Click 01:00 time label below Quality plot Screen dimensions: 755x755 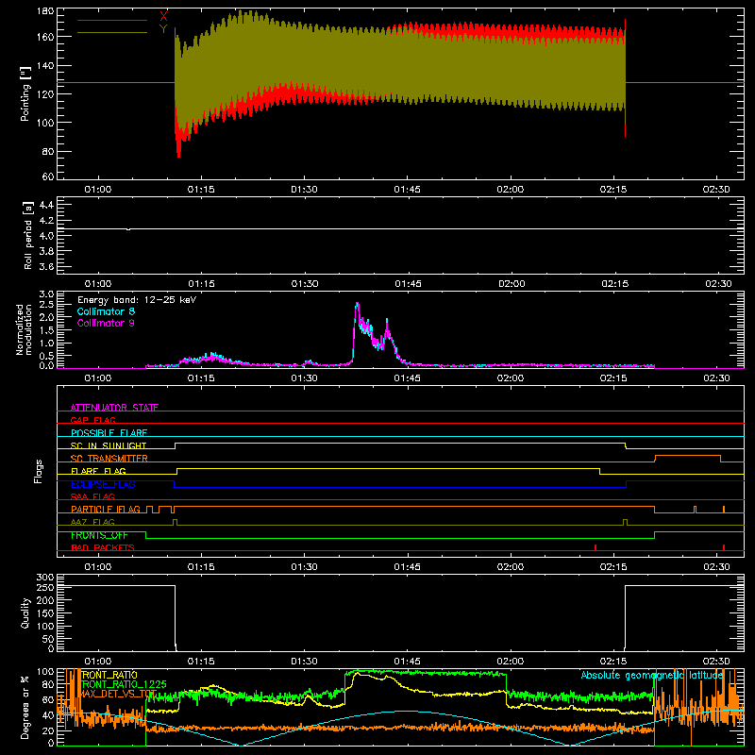tap(98, 662)
